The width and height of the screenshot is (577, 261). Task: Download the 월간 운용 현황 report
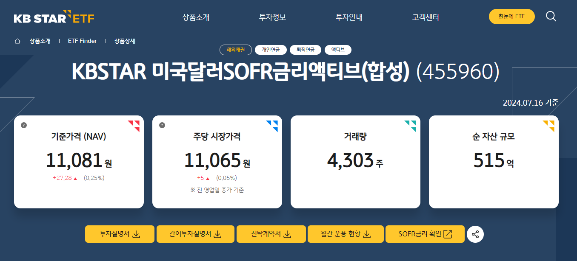pos(346,234)
